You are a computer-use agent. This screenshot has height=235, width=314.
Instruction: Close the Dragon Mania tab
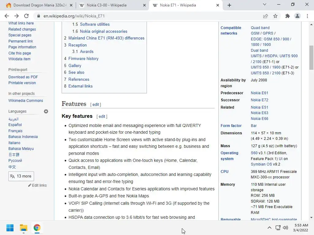(71, 6)
